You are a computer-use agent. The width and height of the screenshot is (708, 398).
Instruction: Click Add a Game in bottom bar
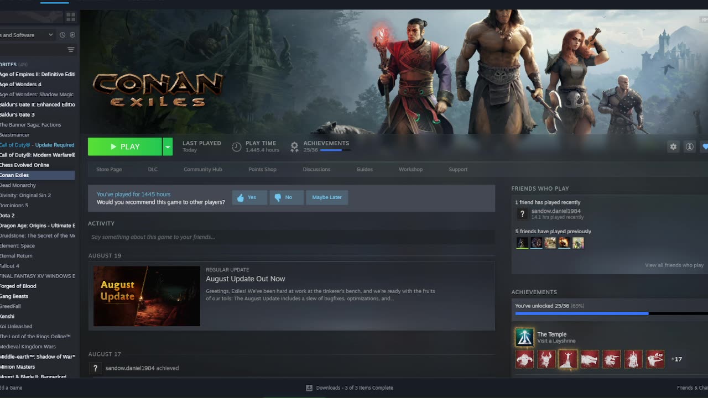point(11,388)
